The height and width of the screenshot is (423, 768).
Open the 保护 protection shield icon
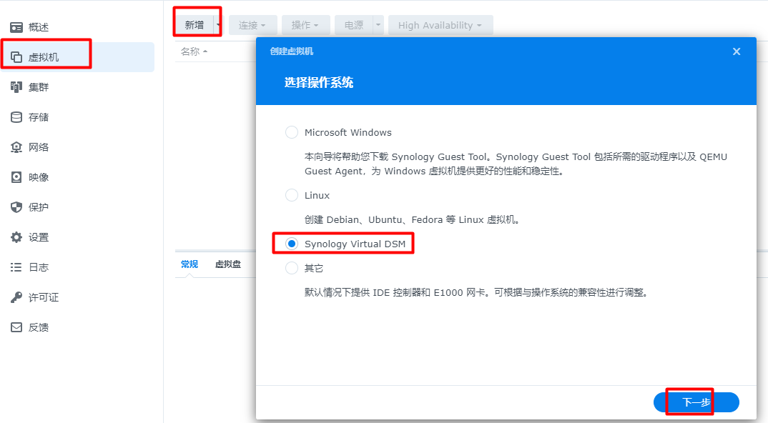[16, 207]
